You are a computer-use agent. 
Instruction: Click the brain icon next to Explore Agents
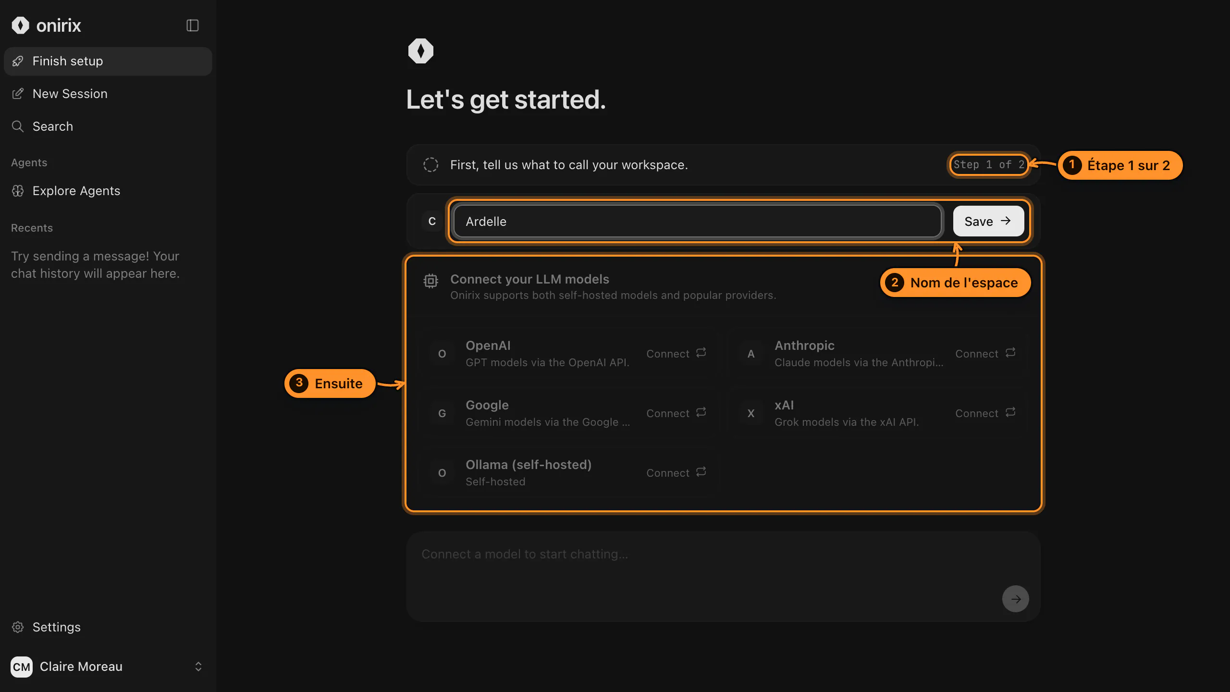tap(18, 191)
